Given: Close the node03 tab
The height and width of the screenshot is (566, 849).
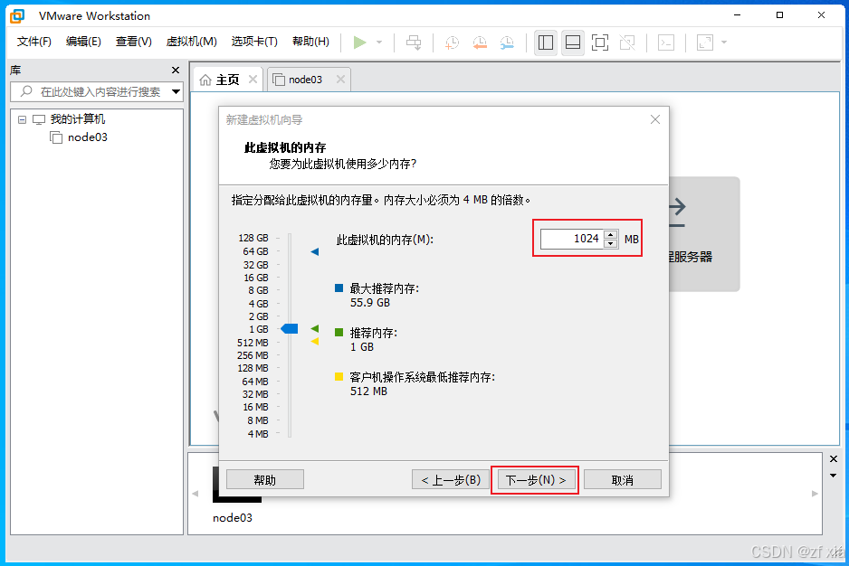Looking at the screenshot, I should tap(340, 80).
